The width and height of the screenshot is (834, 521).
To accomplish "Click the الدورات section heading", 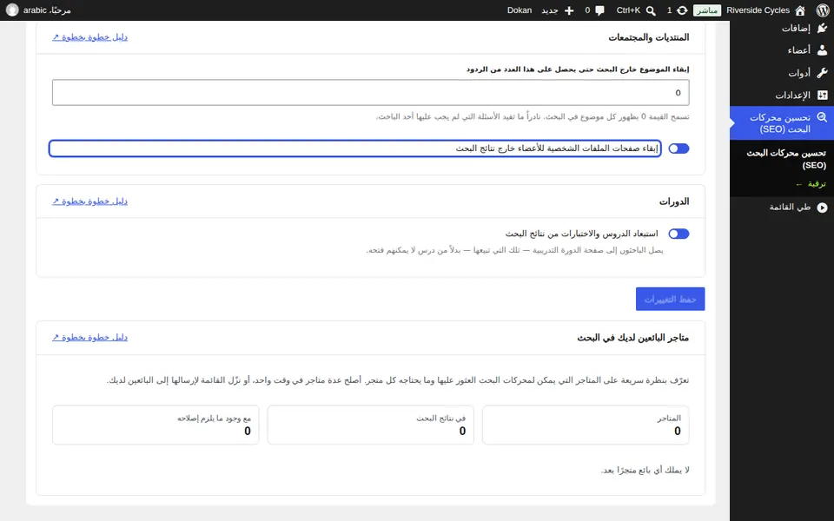I will tap(674, 201).
